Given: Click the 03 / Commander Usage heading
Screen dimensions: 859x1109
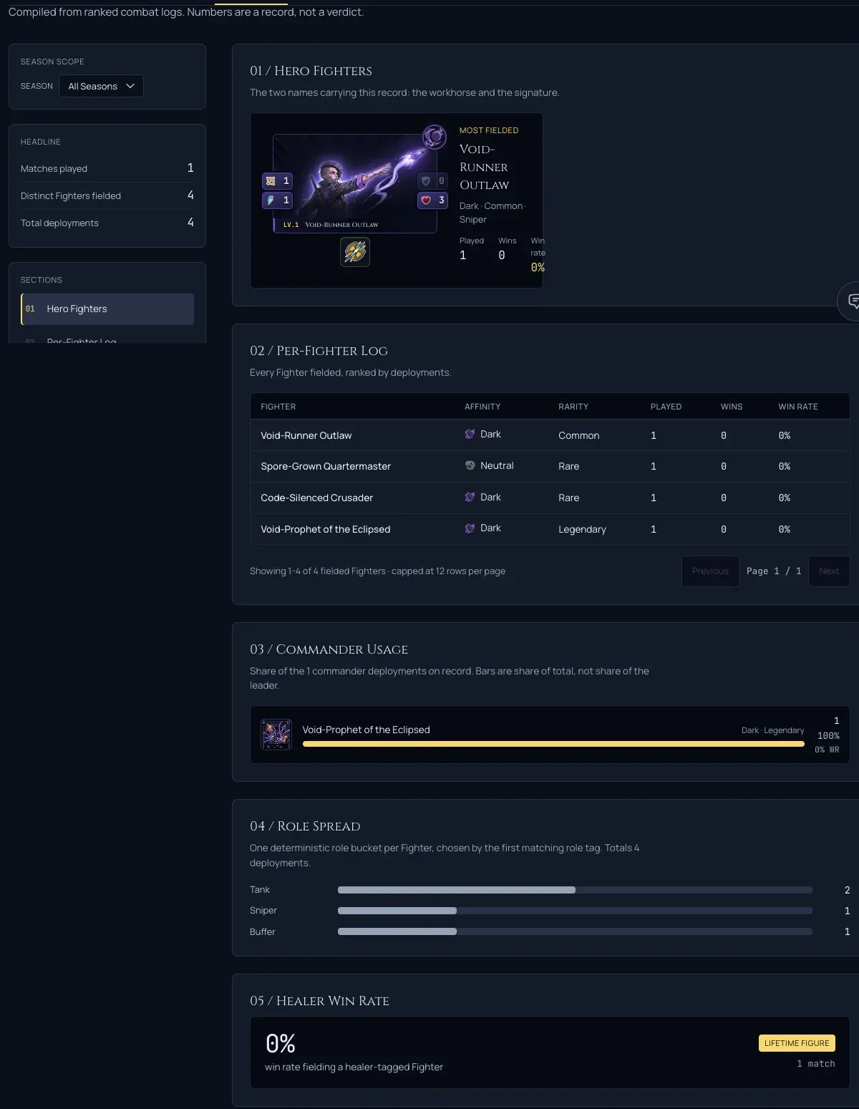Looking at the screenshot, I should [x=329, y=649].
